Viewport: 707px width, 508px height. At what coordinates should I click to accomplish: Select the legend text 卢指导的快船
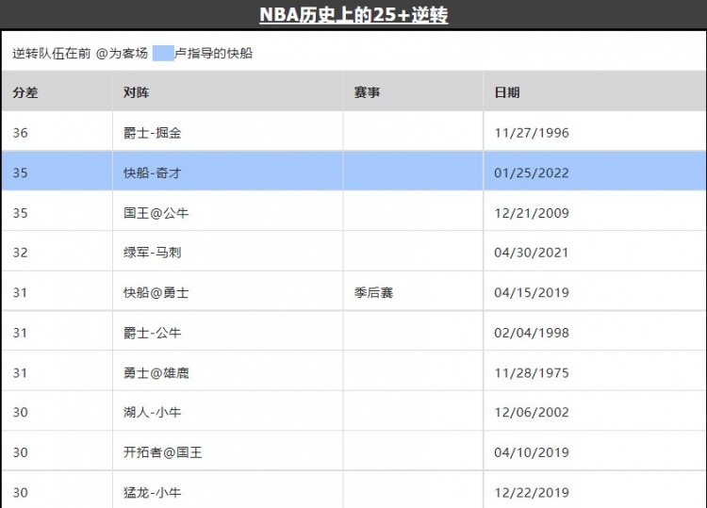click(213, 53)
